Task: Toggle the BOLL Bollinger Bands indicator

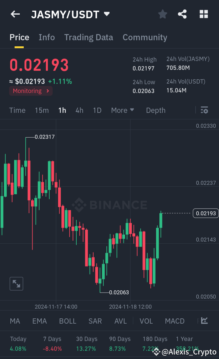Action: pos(68,321)
